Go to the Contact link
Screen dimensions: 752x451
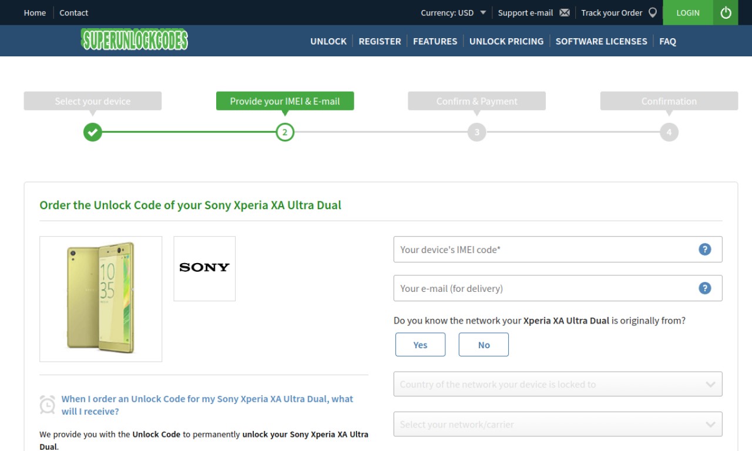pos(74,13)
